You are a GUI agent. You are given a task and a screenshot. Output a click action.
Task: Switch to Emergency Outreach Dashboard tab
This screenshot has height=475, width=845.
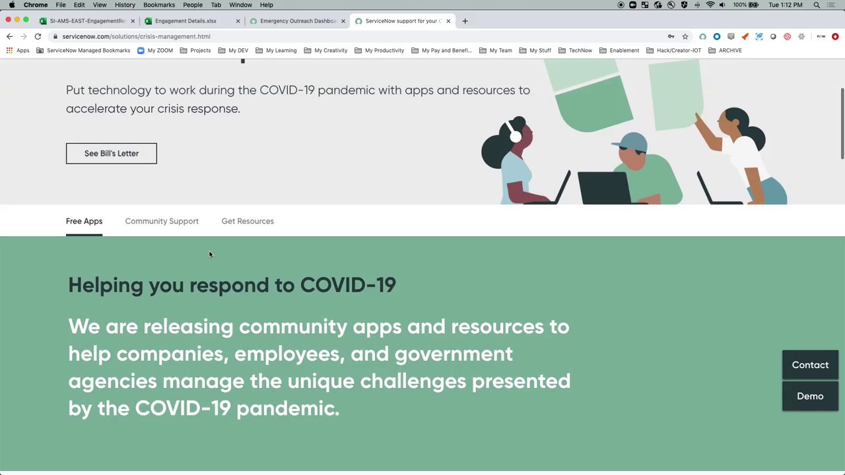pos(297,21)
